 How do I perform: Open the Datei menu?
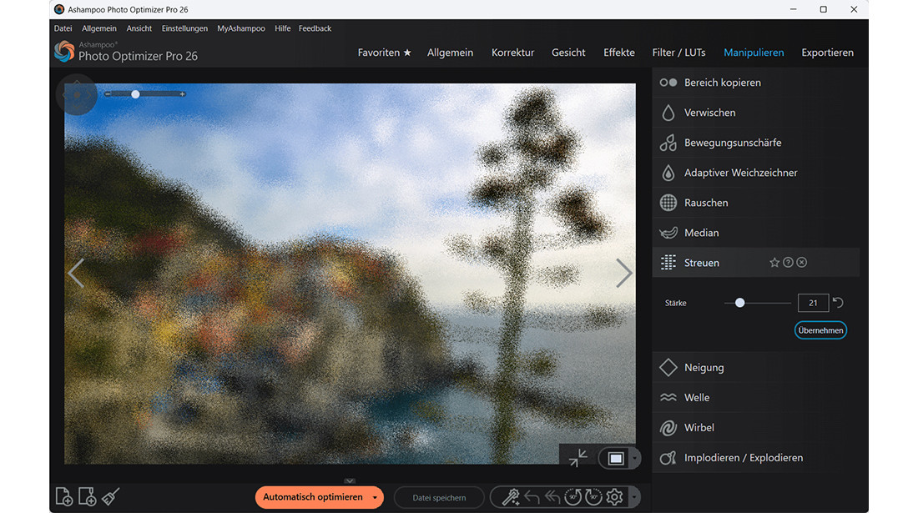coord(63,28)
